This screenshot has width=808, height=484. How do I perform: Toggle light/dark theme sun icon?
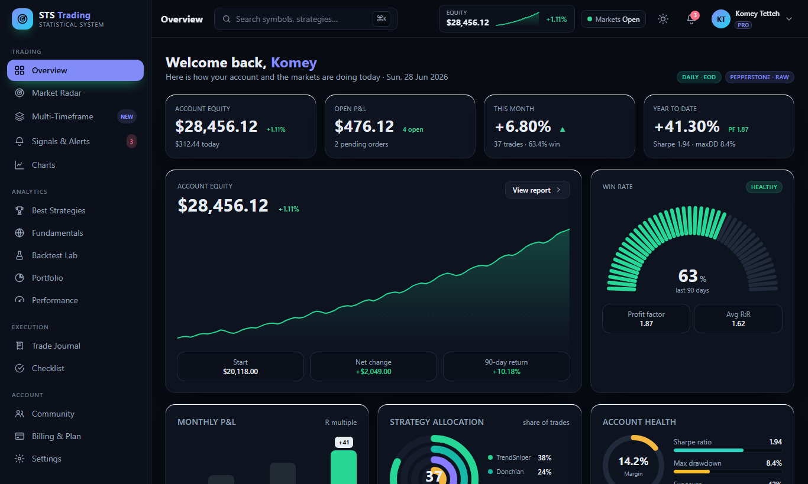pos(663,19)
